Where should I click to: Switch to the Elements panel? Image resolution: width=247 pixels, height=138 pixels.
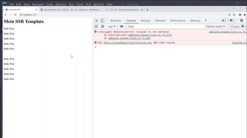pyautogui.click(x=116, y=20)
